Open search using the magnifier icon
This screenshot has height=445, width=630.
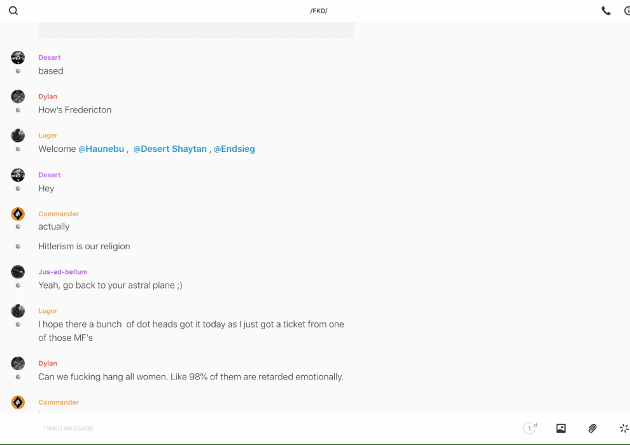[13, 11]
